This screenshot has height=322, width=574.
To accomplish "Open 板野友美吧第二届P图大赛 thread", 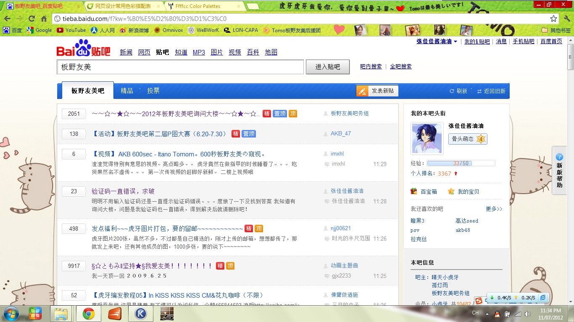I will click(x=160, y=134).
